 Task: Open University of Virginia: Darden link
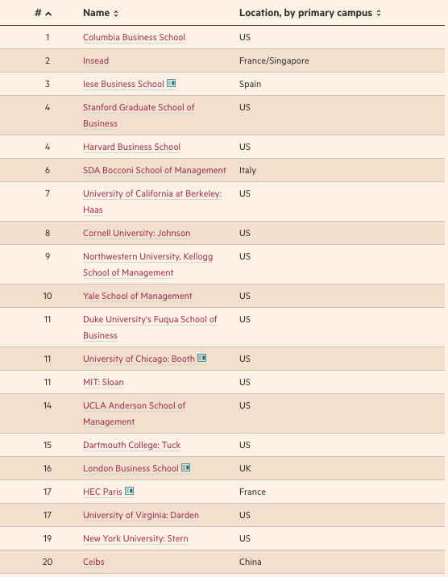(x=141, y=515)
